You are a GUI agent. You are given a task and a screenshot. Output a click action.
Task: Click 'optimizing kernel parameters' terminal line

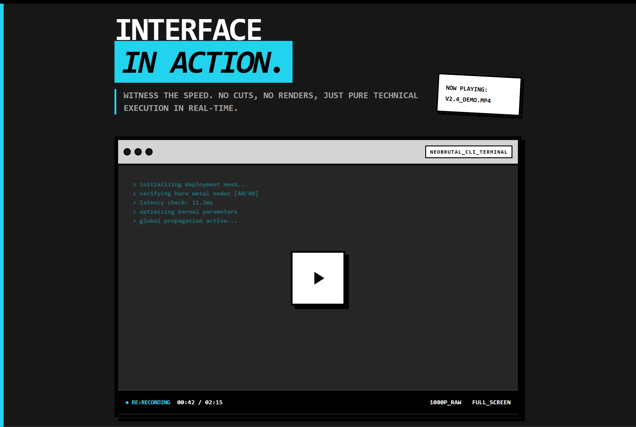click(x=185, y=212)
